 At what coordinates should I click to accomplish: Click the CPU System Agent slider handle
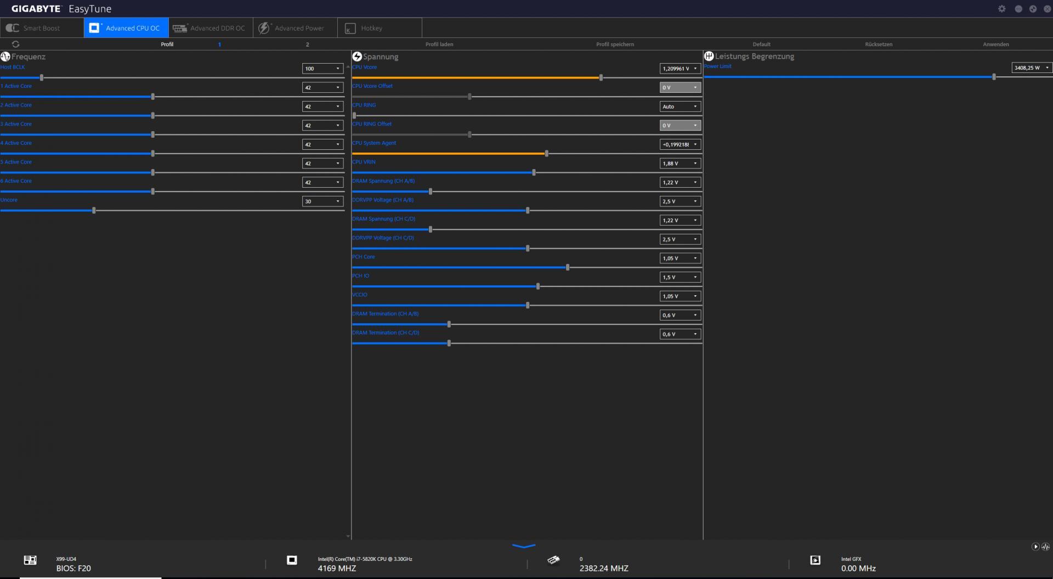(546, 154)
